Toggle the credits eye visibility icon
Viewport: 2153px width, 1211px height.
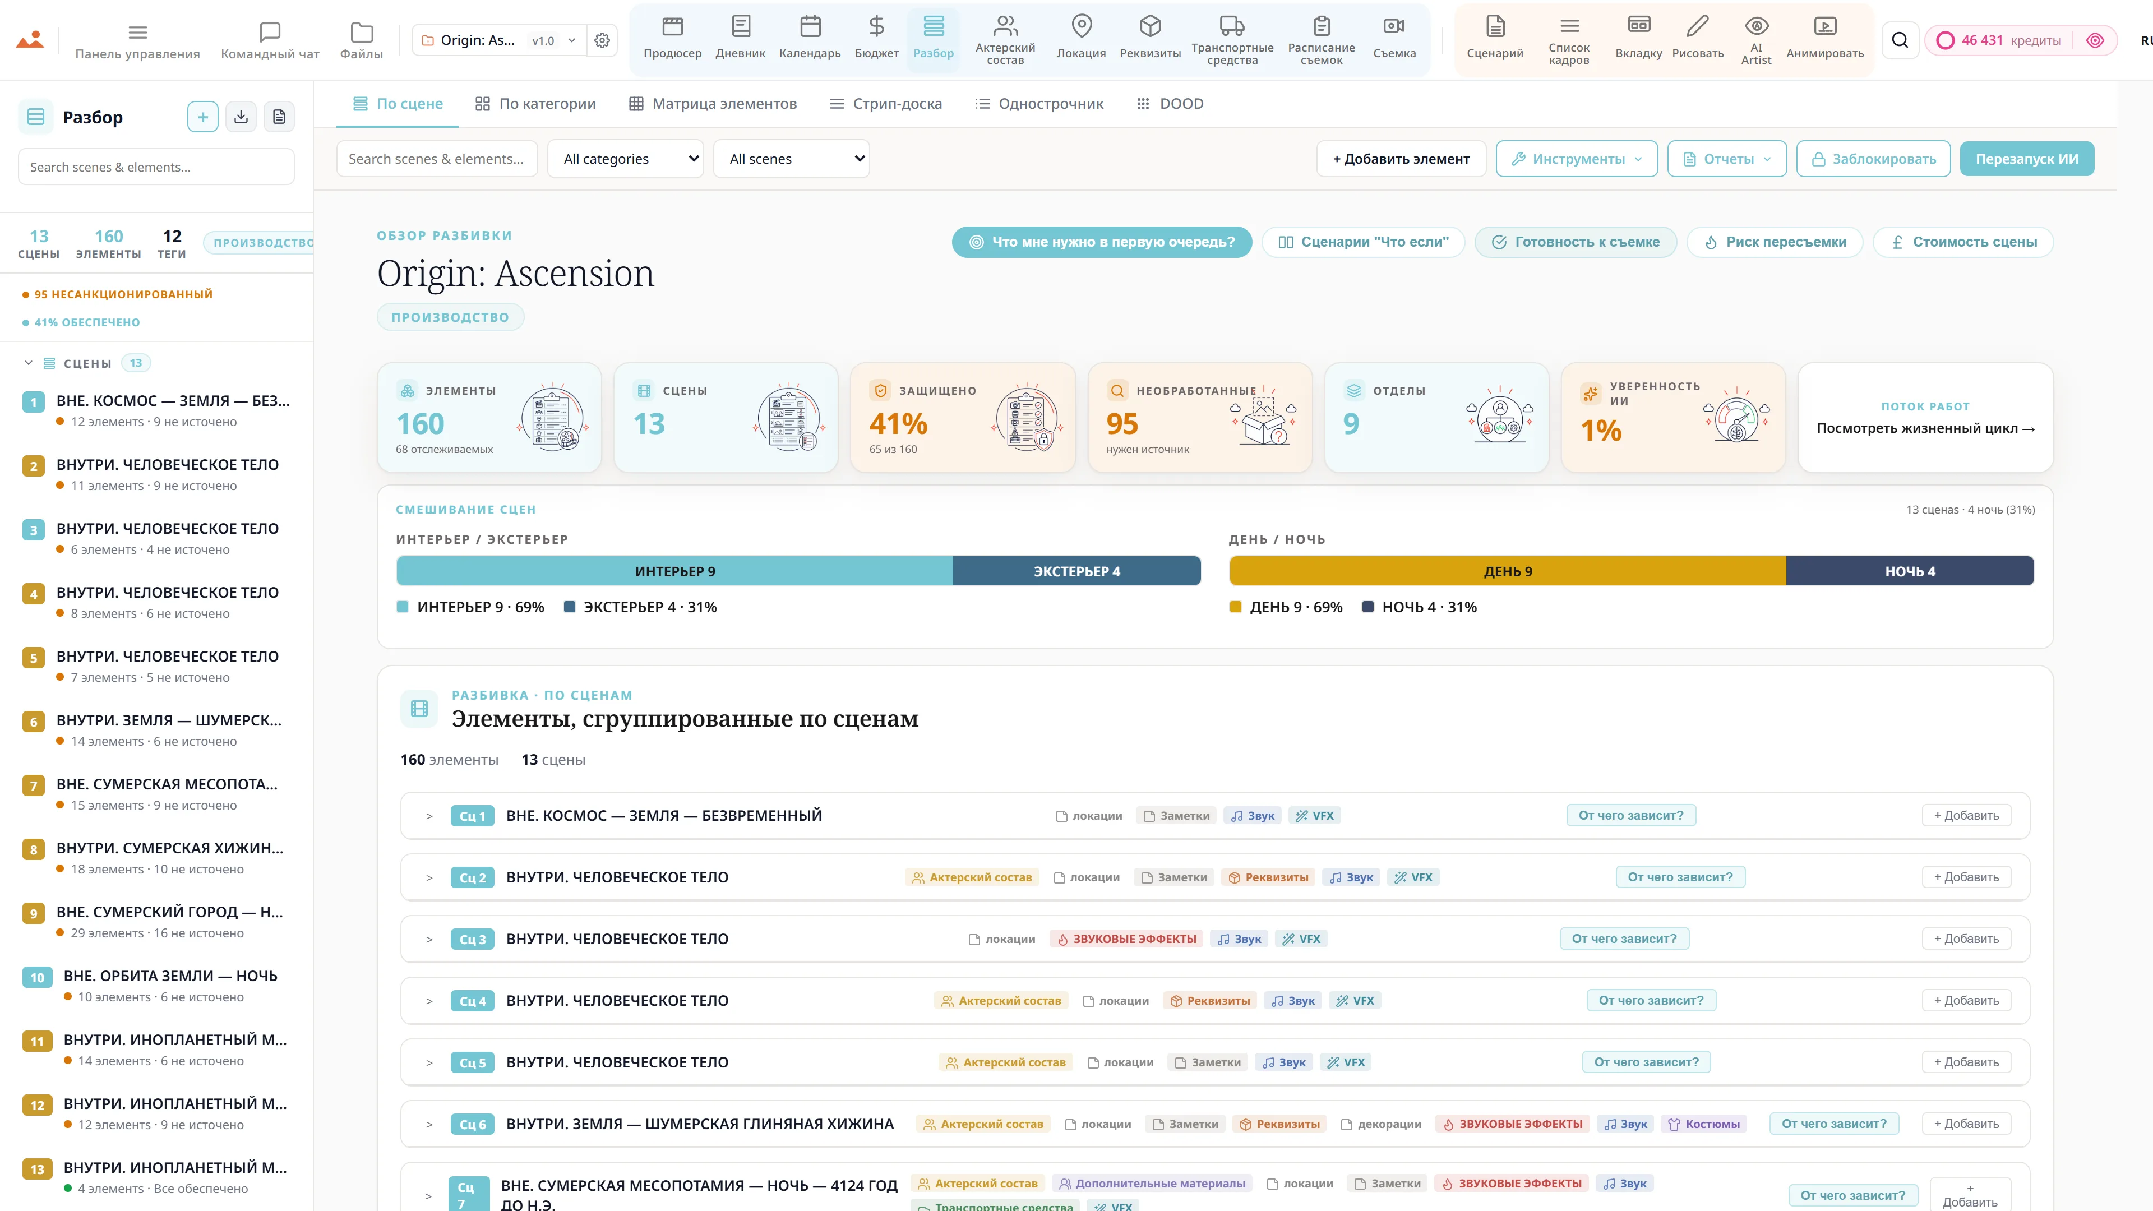[2095, 40]
